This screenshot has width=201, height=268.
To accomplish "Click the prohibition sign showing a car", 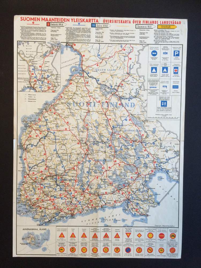I will 173,236.
